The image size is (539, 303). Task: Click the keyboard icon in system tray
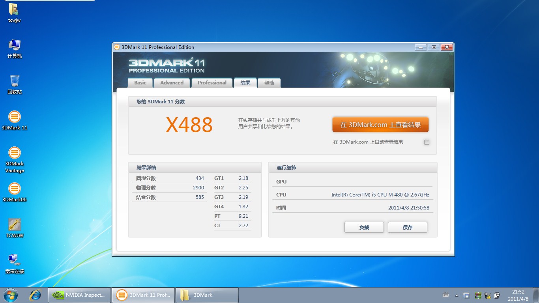tap(446, 295)
